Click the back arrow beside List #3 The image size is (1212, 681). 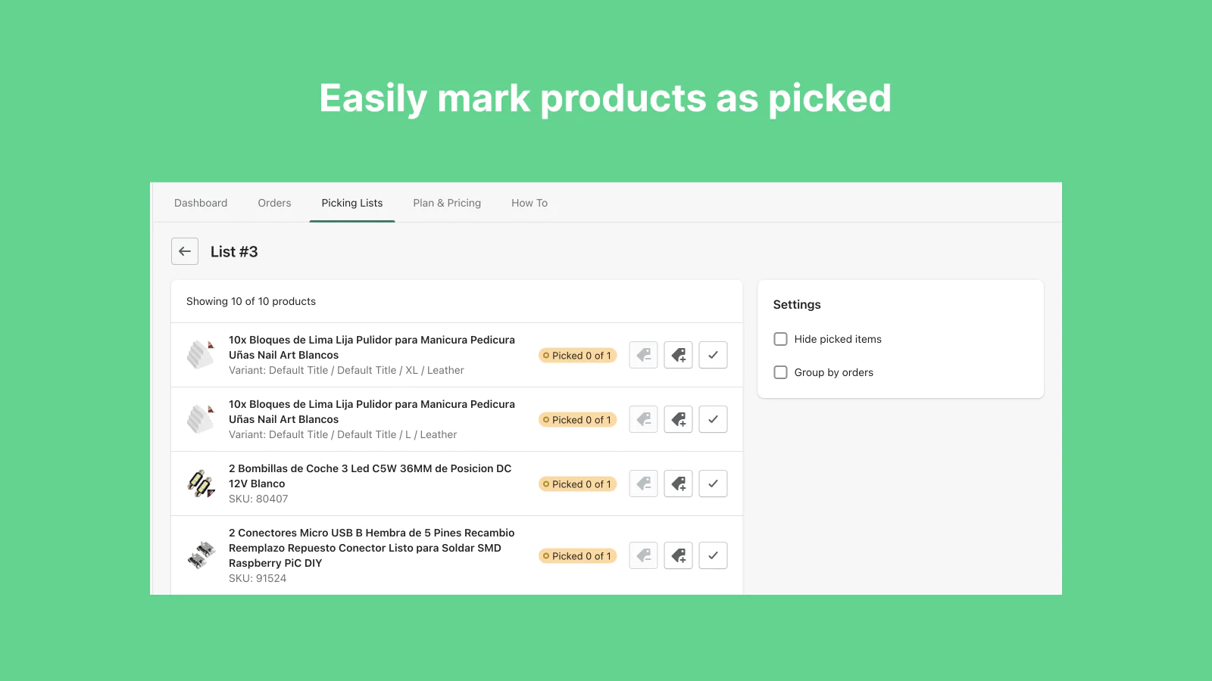(x=185, y=251)
